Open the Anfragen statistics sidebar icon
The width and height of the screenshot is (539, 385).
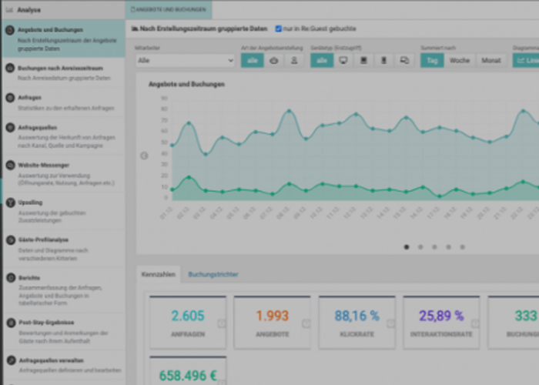pos(10,98)
